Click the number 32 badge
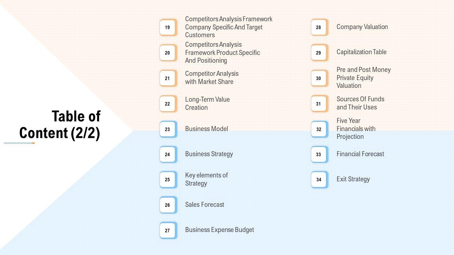The width and height of the screenshot is (454, 255). click(x=319, y=129)
